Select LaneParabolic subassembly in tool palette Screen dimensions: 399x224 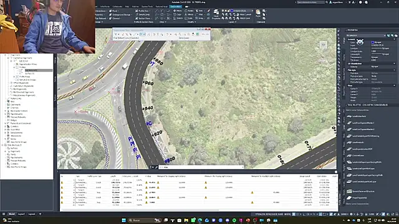pyautogui.click(x=356, y=142)
